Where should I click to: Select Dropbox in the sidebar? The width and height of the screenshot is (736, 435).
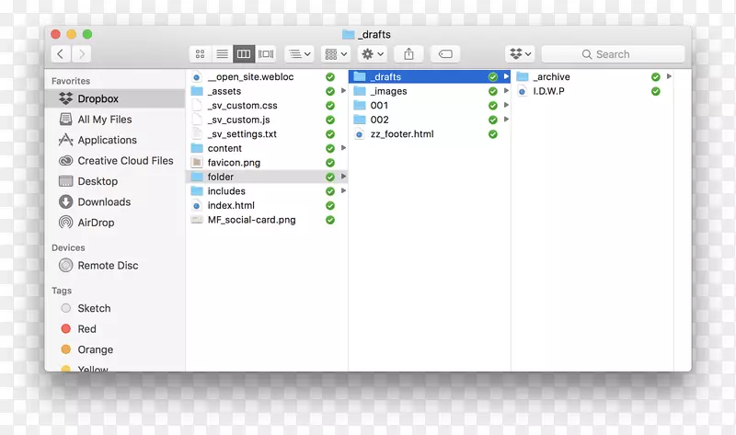(x=115, y=98)
